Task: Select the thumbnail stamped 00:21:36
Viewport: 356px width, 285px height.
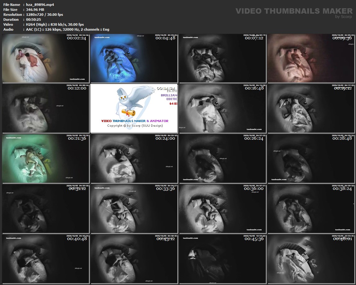Action: pyautogui.click(x=46, y=159)
